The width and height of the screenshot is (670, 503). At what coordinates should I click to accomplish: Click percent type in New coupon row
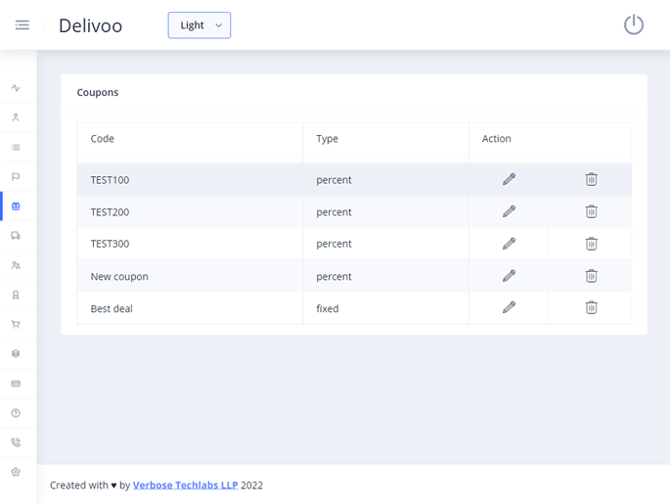coord(385,276)
